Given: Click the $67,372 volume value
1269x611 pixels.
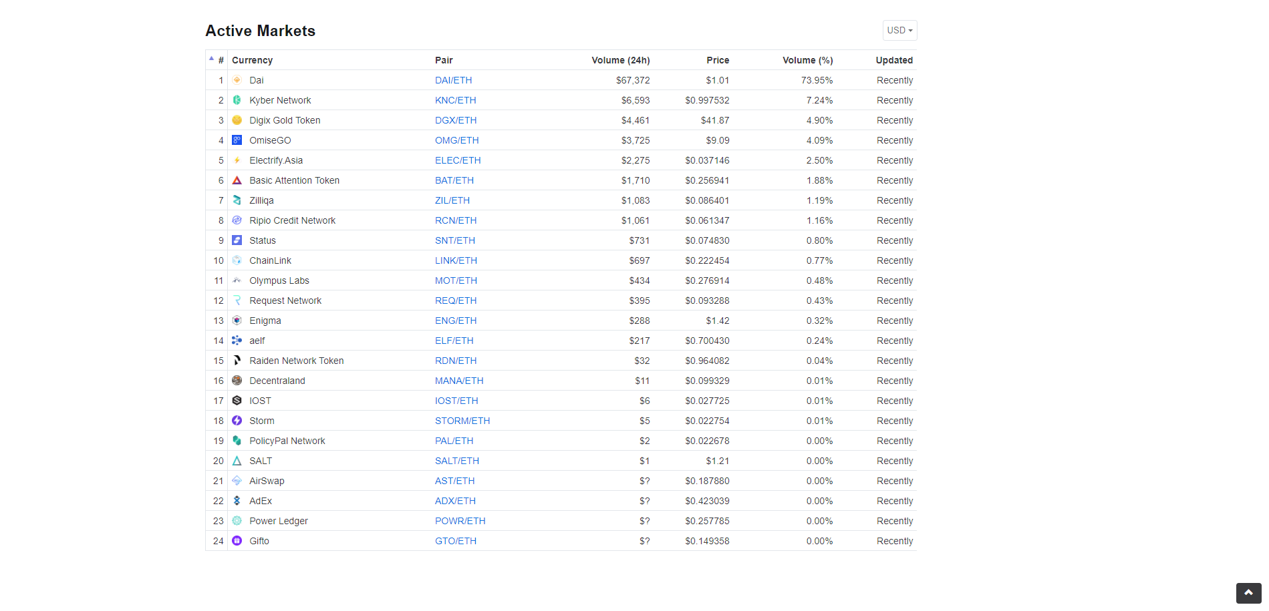Looking at the screenshot, I should tap(633, 80).
